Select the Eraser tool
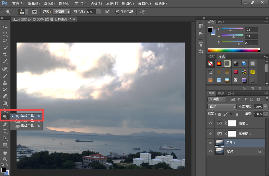This screenshot has height=176, width=269. pos(5,96)
